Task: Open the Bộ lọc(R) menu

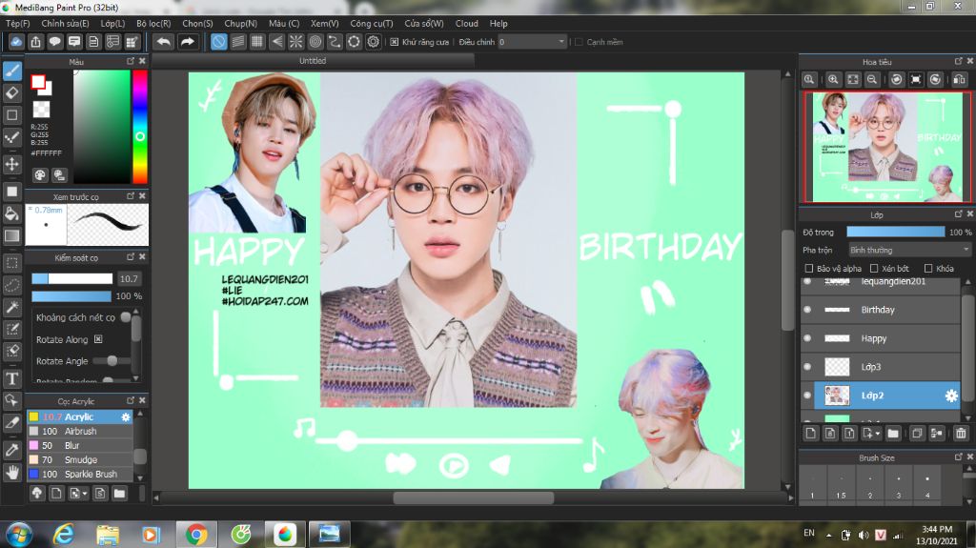Action: (153, 23)
